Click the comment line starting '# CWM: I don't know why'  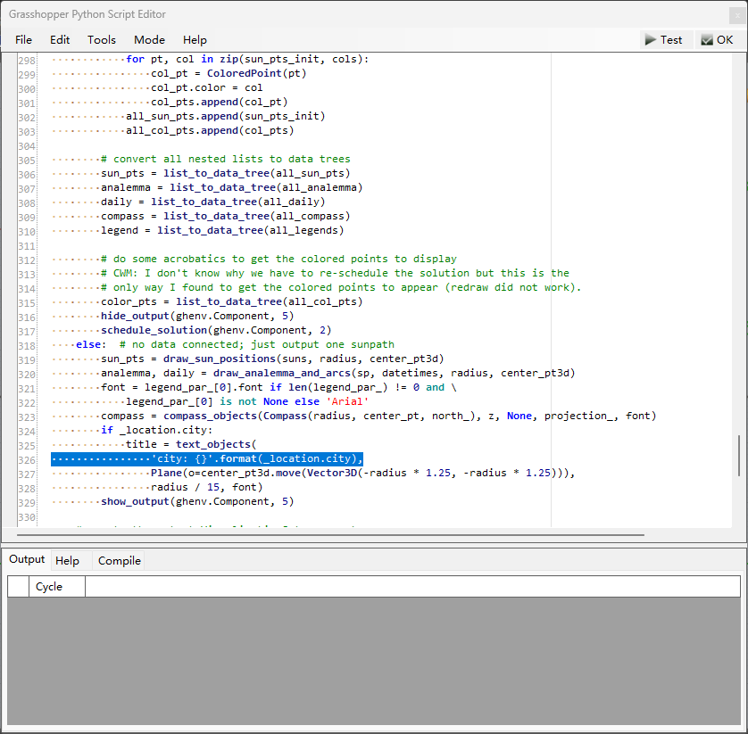tap(335, 274)
